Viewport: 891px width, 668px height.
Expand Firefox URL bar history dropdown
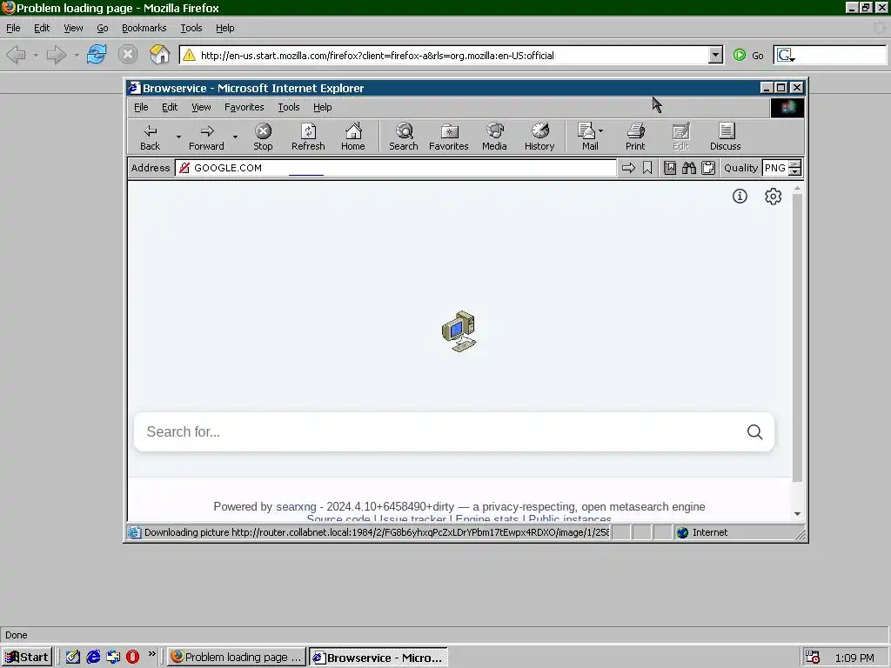coord(716,55)
